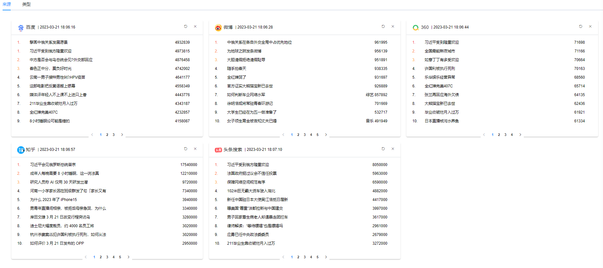The width and height of the screenshot is (603, 268).
Task: Open 知乎 topic 如何评价 3 月 21 日发布的 OPP
Action: click(57, 243)
